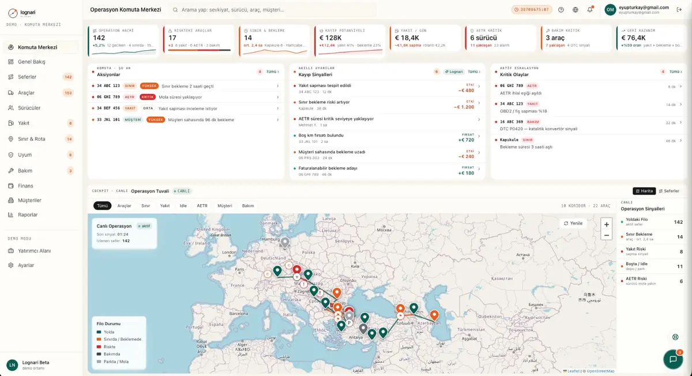The width and height of the screenshot is (692, 376).
Task: Filter map by Bakım
Action: (x=248, y=205)
